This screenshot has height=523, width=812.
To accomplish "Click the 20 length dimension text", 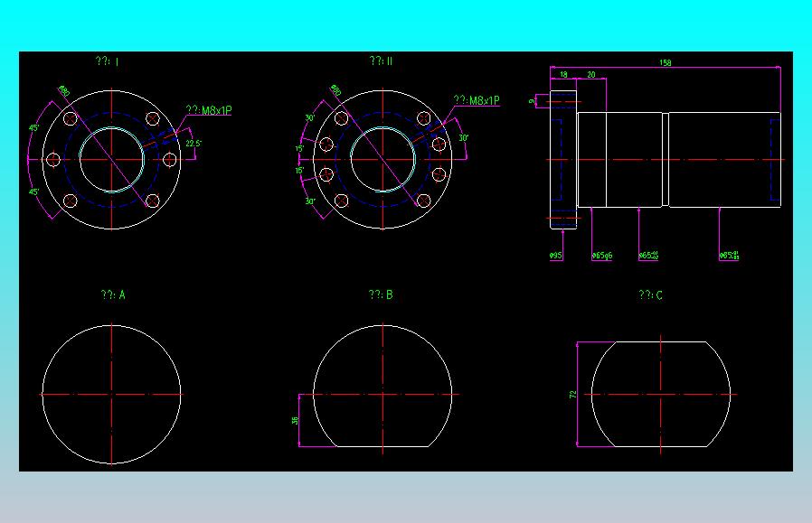I will (591, 74).
